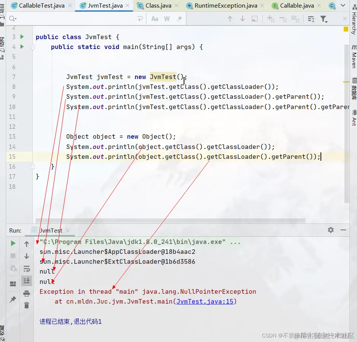
Task: Click code line 'Object object = new Object();'
Action: (121, 136)
